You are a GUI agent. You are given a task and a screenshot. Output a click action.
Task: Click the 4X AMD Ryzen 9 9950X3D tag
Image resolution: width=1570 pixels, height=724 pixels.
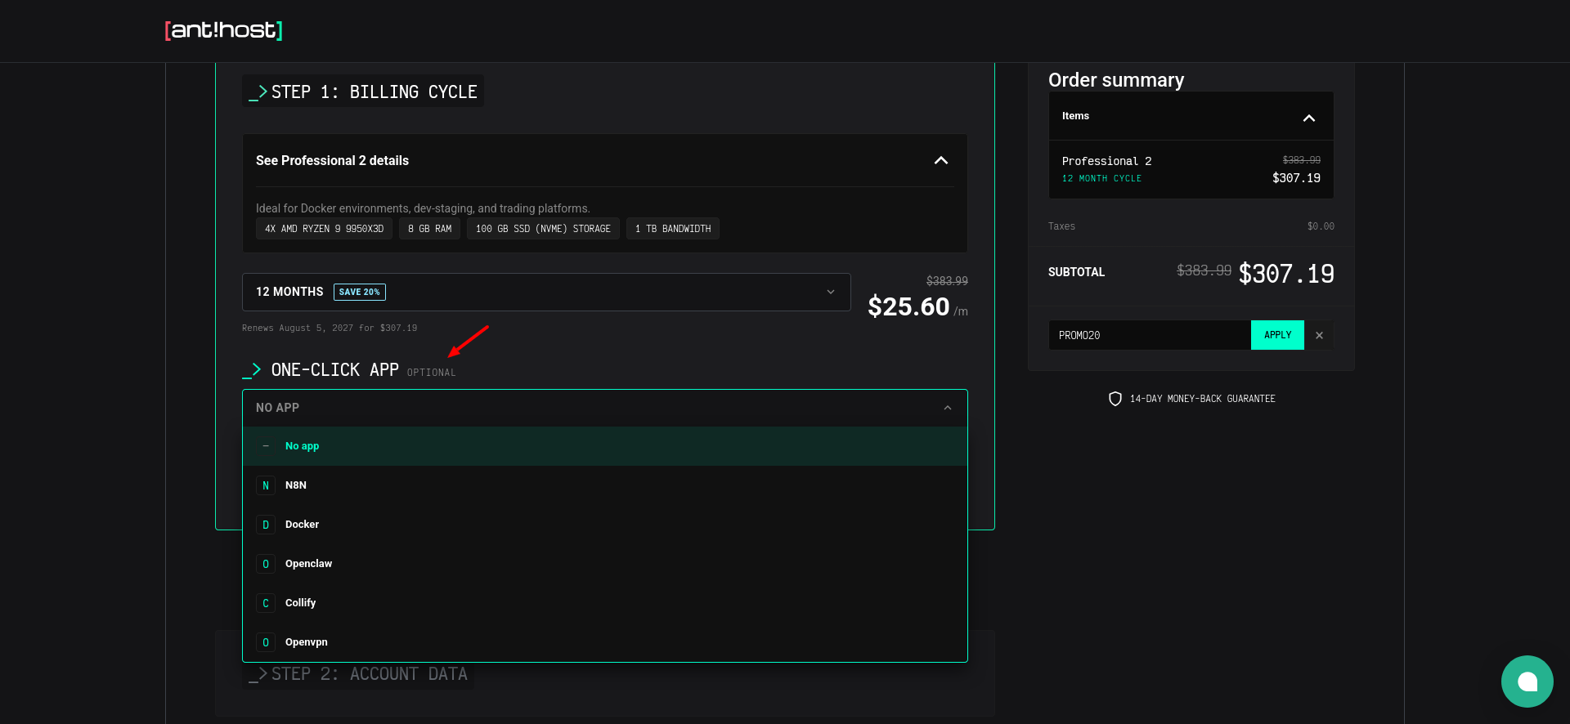tap(324, 229)
